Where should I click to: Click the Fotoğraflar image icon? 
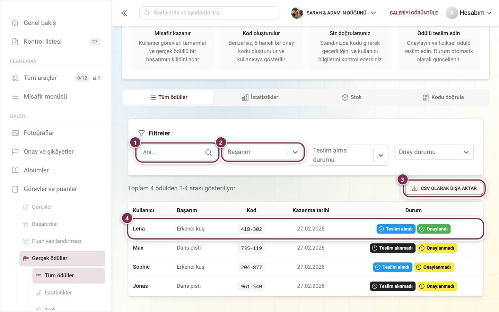coord(15,133)
